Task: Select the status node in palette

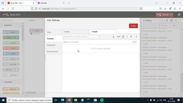Action: 11,54
